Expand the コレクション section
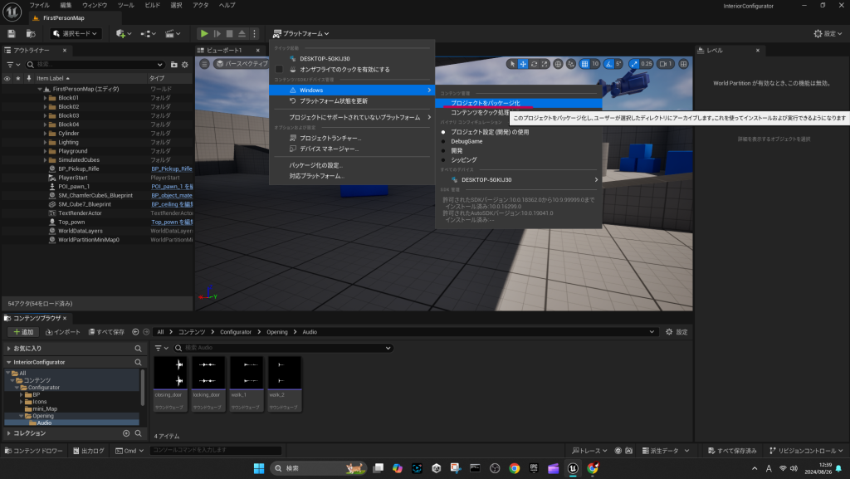 pyautogui.click(x=9, y=433)
